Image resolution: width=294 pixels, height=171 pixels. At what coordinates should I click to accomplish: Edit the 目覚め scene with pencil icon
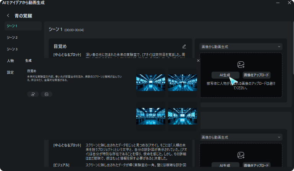[184, 46]
